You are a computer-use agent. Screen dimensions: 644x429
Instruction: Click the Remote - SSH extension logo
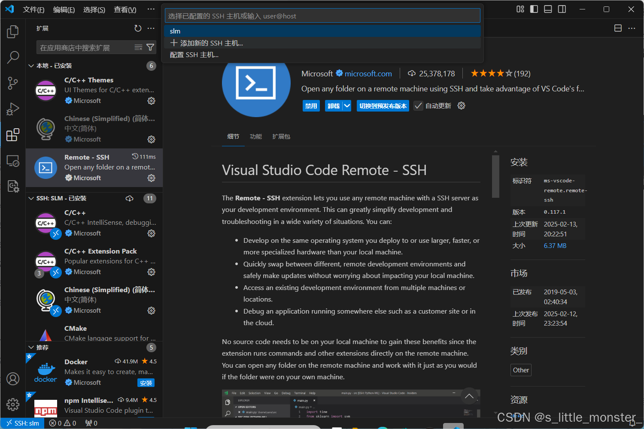click(x=256, y=83)
